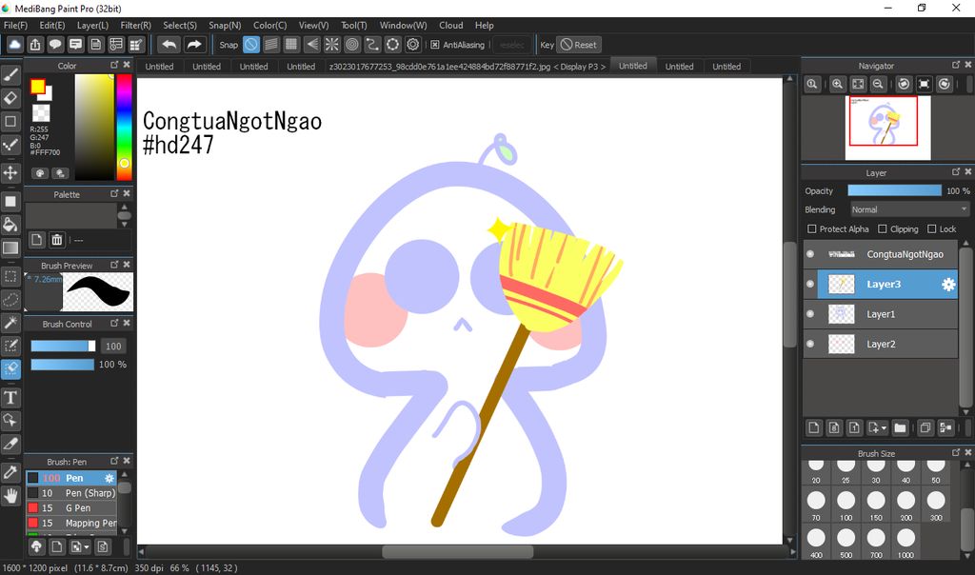
Task: Select Layer1 in layer list
Action: [x=881, y=314]
